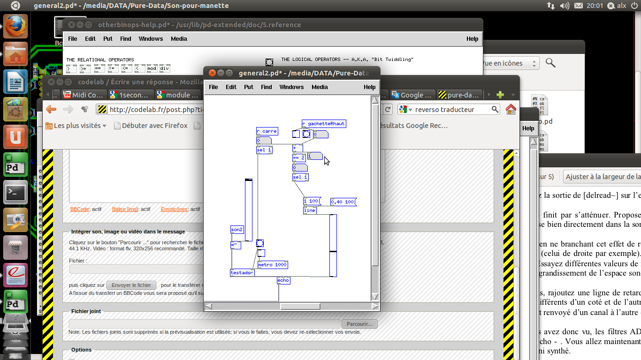Open the BBCode link

coord(79,209)
